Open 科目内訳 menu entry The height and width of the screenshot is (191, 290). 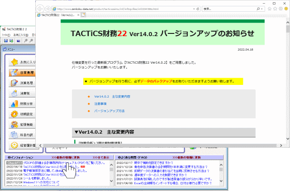pyautogui.click(x=22, y=135)
